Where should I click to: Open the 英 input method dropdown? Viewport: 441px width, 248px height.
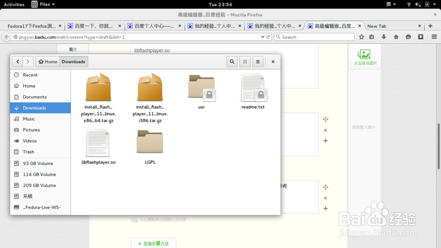pyautogui.click(x=391, y=4)
